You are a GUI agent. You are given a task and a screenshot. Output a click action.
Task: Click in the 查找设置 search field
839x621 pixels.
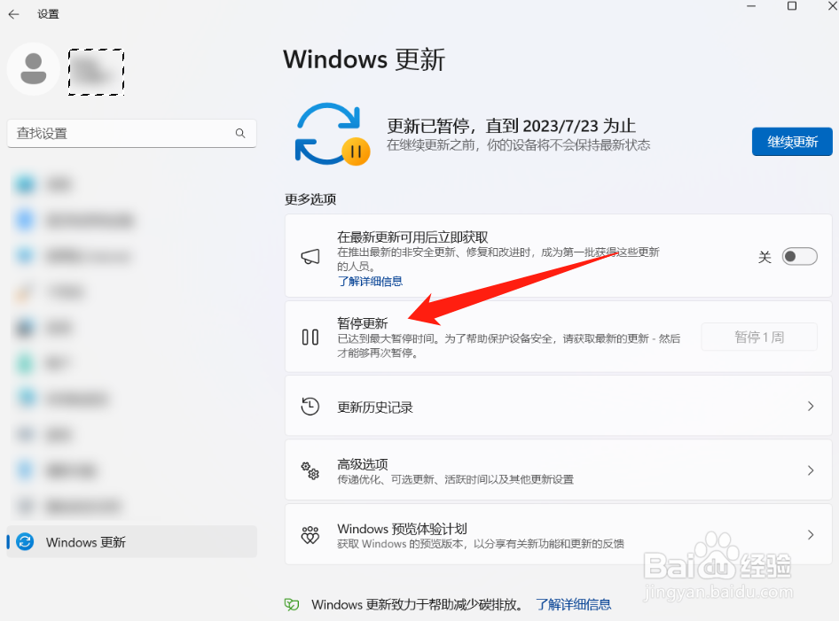(x=131, y=133)
